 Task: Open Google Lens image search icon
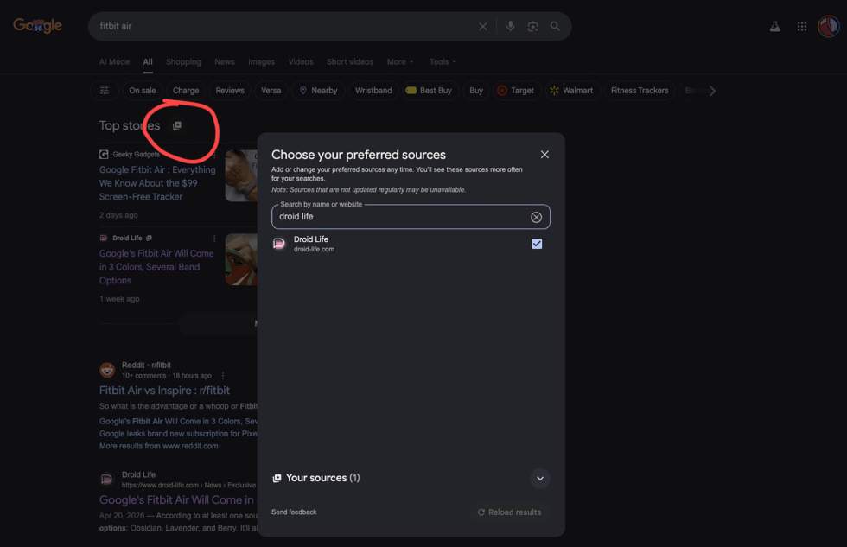(532, 27)
